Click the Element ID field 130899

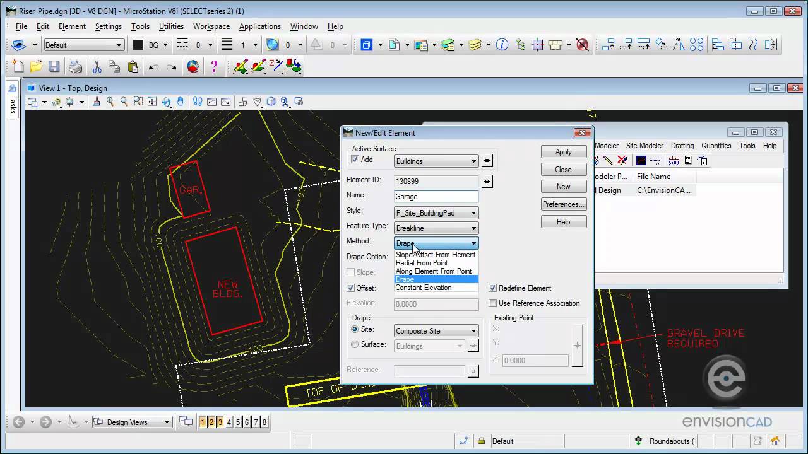pyautogui.click(x=436, y=182)
